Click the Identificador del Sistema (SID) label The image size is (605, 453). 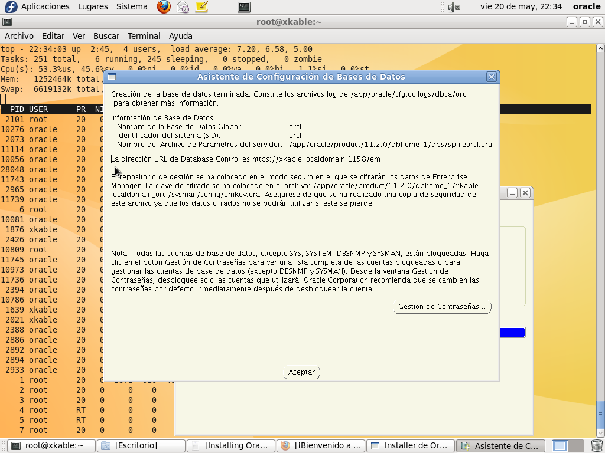[x=168, y=136]
